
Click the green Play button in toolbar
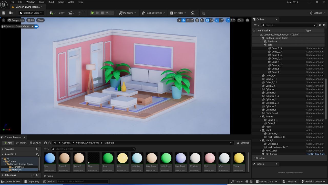(x=93, y=13)
